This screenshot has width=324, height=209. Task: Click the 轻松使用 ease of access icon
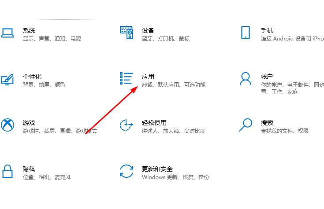coord(127,125)
